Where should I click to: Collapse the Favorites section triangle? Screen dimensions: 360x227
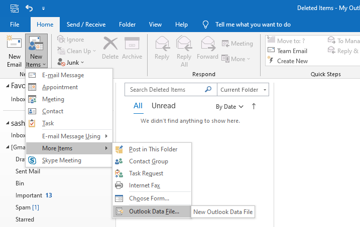8,86
